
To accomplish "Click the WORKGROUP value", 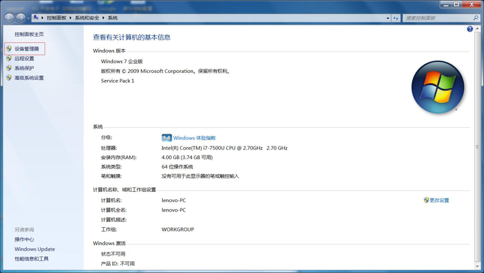I will [x=178, y=230].
